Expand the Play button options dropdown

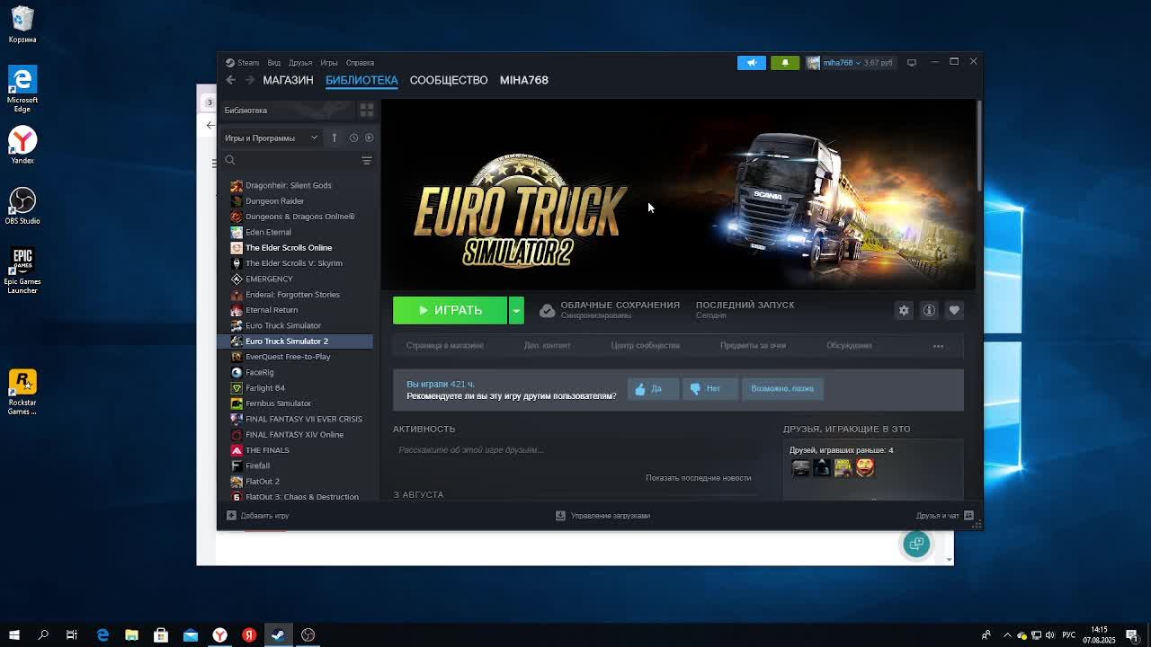(x=516, y=310)
